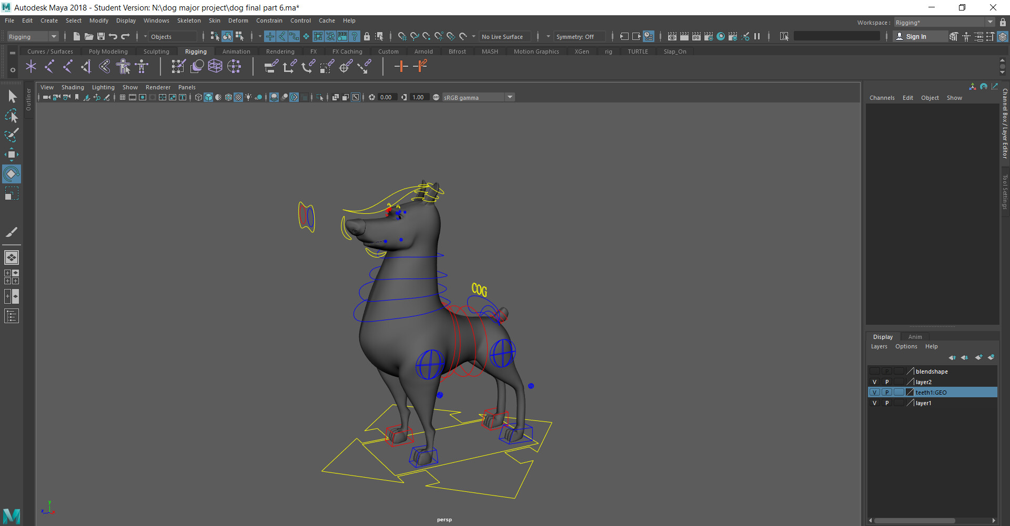Select the Create Joint tool on Rigging shelf

(x=31, y=66)
